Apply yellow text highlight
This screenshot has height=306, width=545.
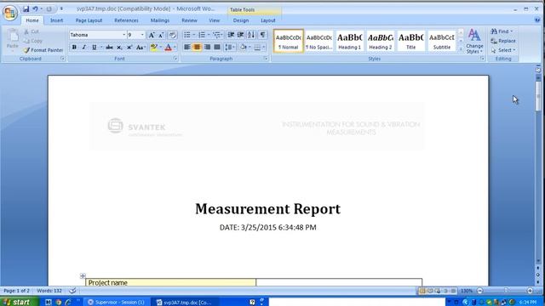pos(153,48)
